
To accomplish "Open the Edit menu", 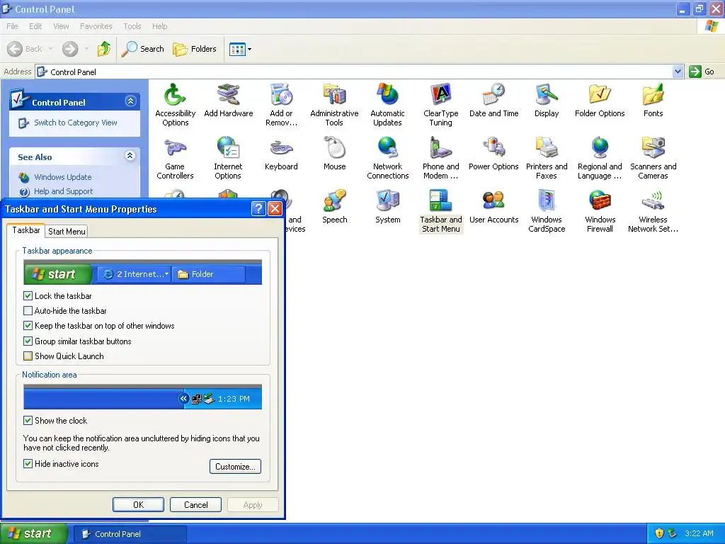I will coord(35,26).
